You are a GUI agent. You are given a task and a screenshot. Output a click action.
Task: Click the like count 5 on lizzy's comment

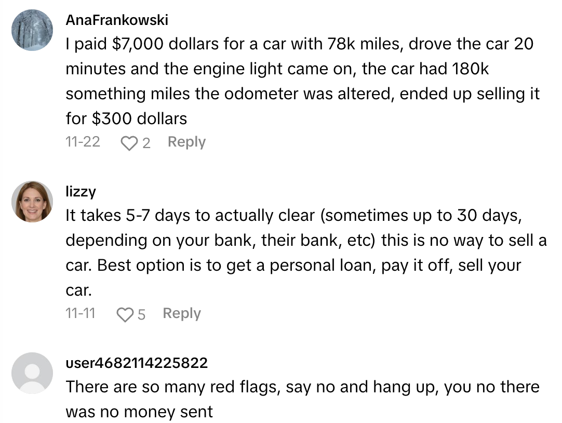(x=141, y=314)
